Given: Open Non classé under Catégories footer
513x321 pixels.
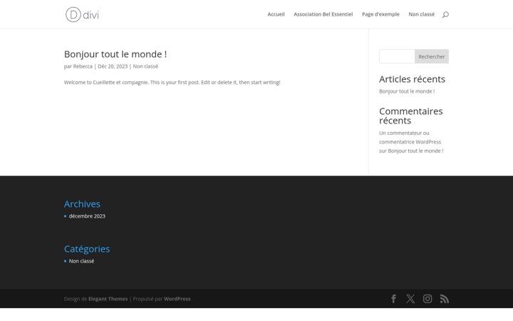Looking at the screenshot, I should tap(81, 261).
